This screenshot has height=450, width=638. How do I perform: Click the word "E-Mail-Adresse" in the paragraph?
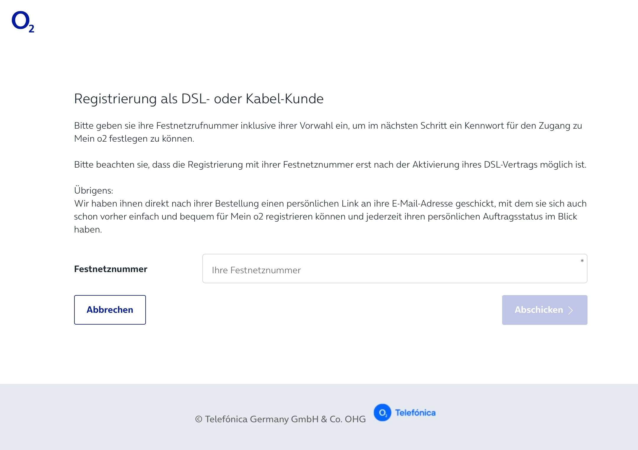point(422,204)
